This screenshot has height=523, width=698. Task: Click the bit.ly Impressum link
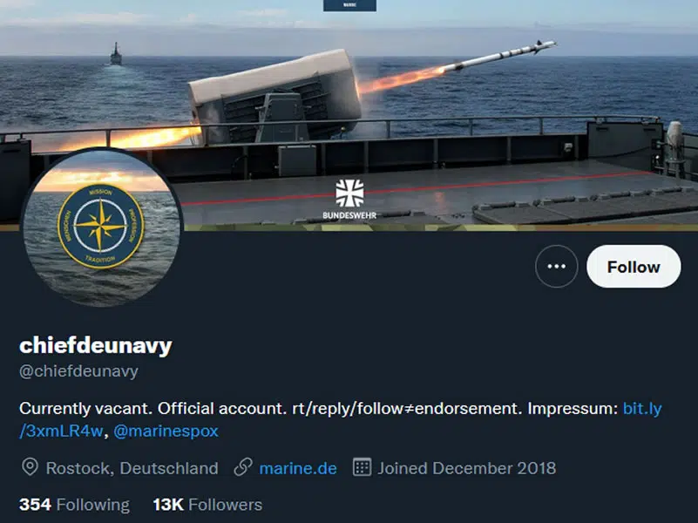tap(341, 419)
